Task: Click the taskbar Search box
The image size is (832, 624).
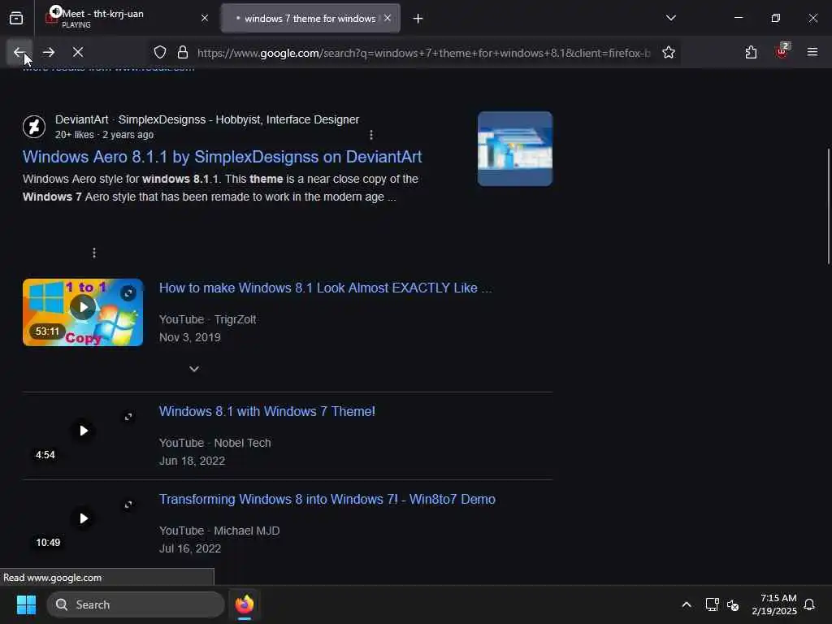Action: tap(136, 604)
